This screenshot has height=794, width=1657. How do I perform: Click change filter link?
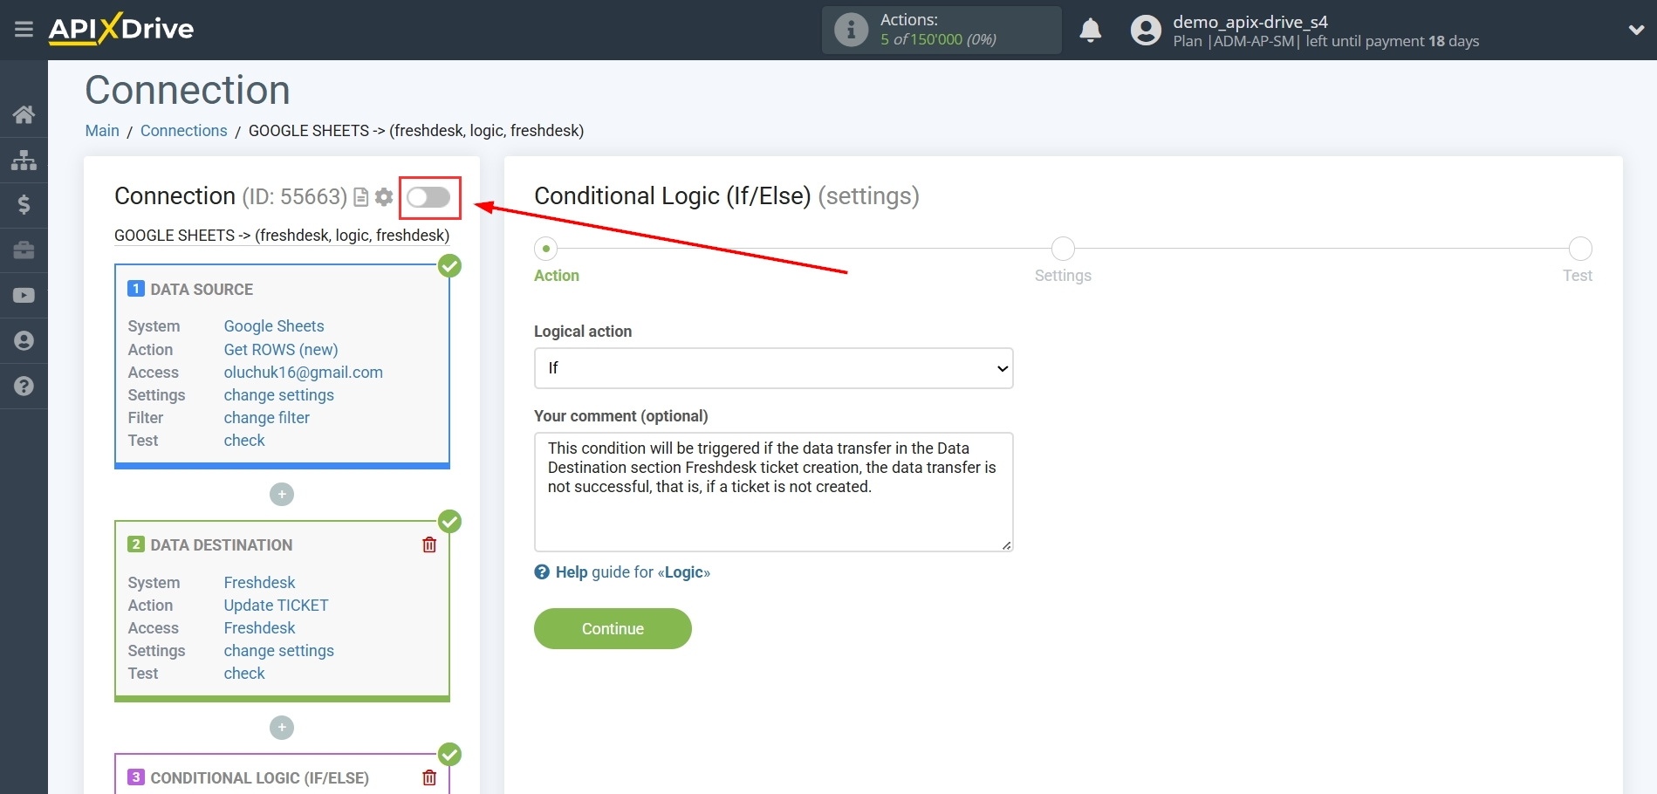coord(267,418)
